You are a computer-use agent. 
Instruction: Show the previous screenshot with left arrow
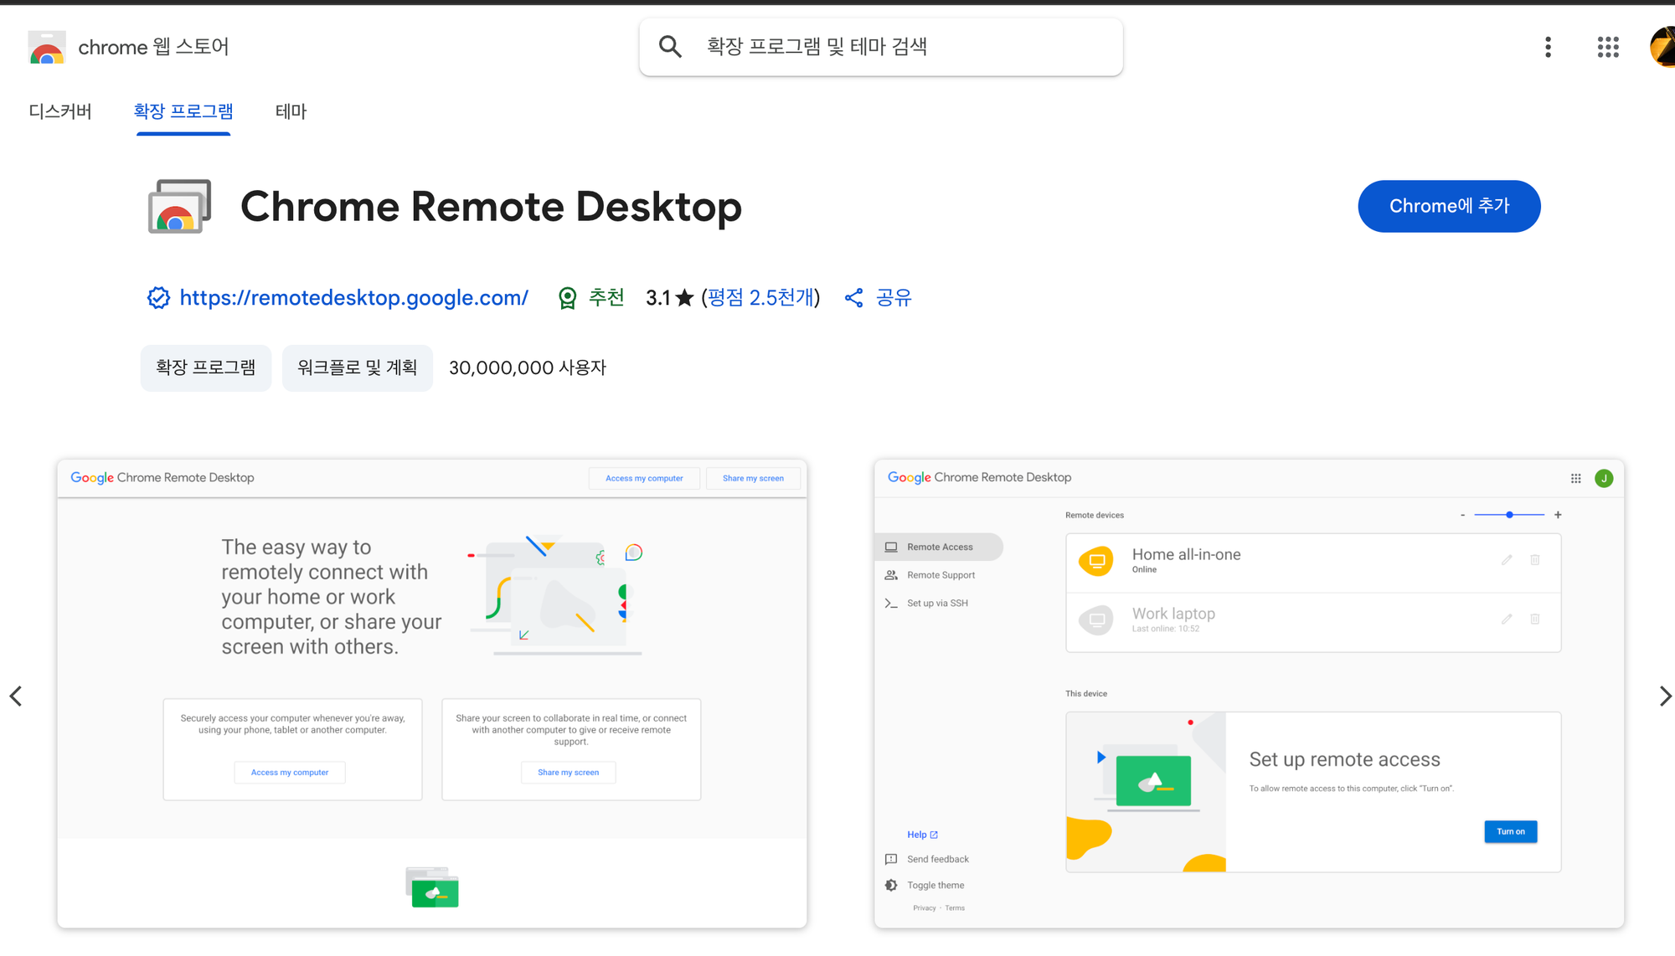click(16, 696)
